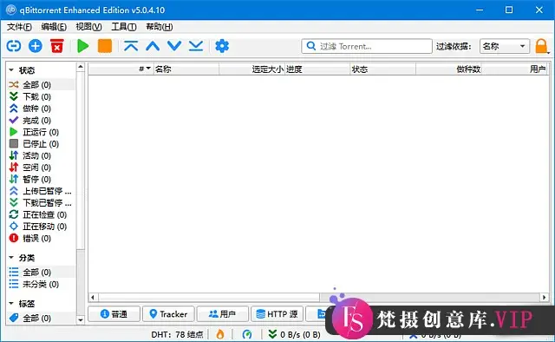555x342 pixels.
Task: Sort by the 选定大小 column header
Action: (252, 69)
